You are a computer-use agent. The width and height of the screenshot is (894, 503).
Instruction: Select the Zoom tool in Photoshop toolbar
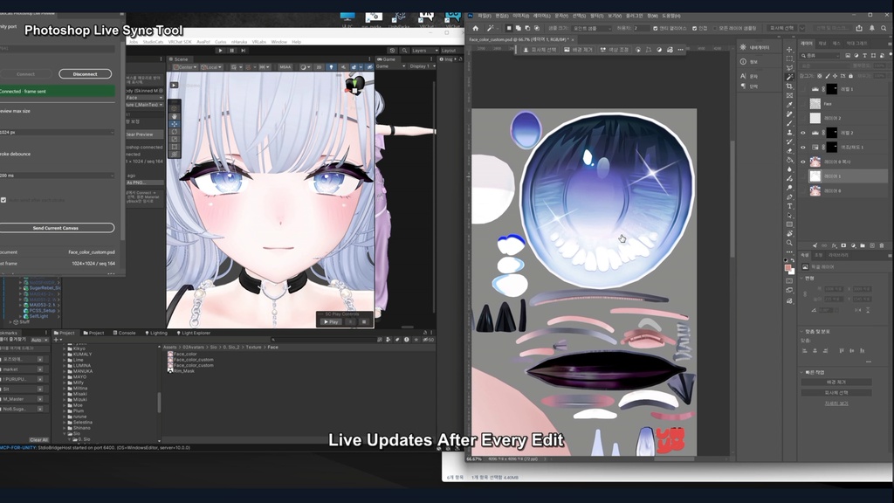tap(789, 243)
